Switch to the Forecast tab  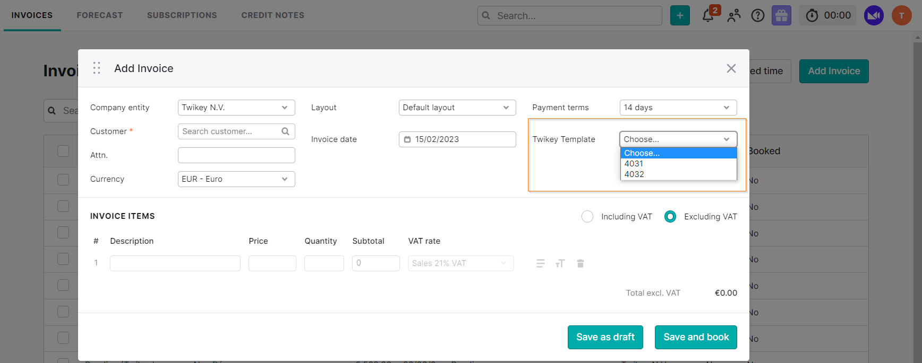(100, 15)
